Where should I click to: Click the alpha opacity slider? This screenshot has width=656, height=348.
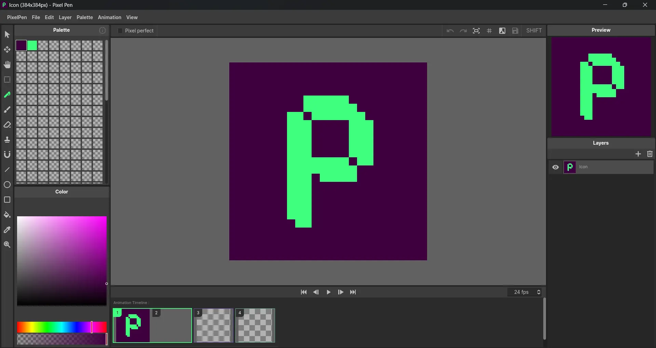[62, 339]
